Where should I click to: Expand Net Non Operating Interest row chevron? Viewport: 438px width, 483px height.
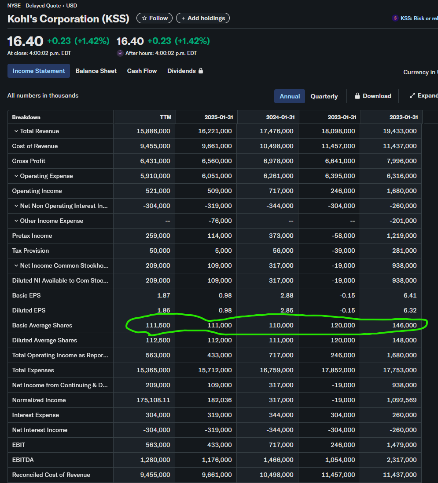tap(16, 206)
